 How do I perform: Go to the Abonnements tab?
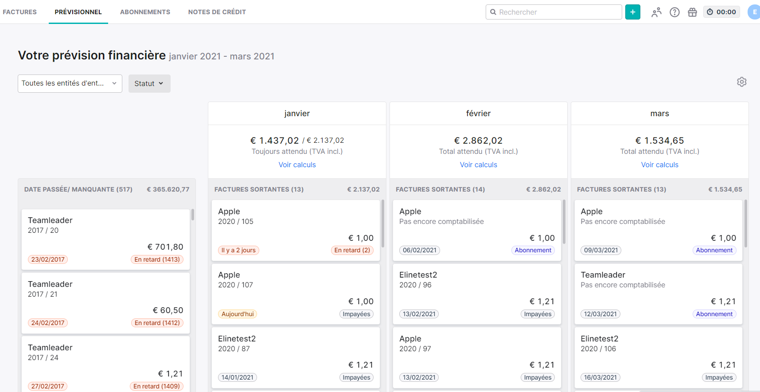pos(145,12)
